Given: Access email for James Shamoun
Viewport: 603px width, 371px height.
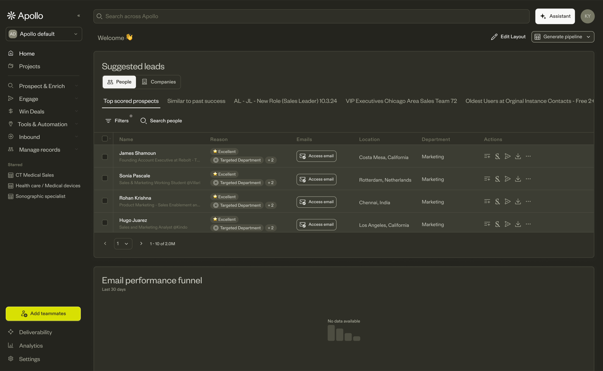Looking at the screenshot, I should [x=317, y=156].
